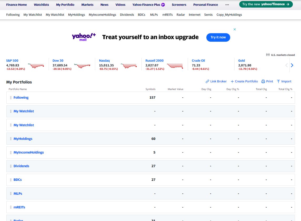Click the Russell 2000 sparkline chart
This screenshot has height=221, width=301.
coord(175,66)
